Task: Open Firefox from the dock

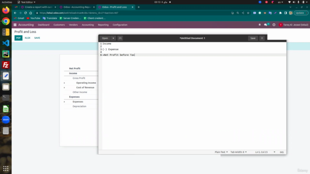Action: point(6,10)
